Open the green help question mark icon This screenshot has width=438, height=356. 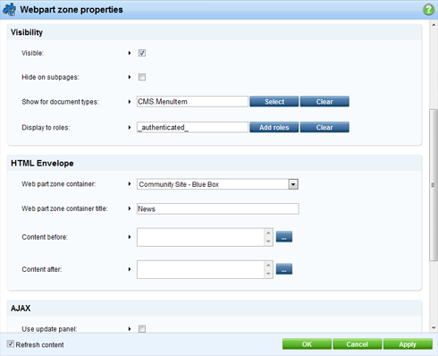tap(428, 10)
